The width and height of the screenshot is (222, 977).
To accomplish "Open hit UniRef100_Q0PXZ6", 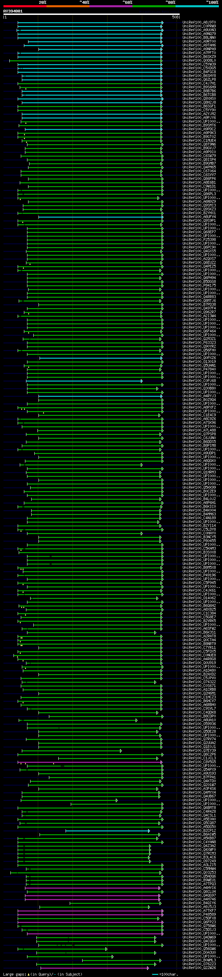I will point(199,358).
